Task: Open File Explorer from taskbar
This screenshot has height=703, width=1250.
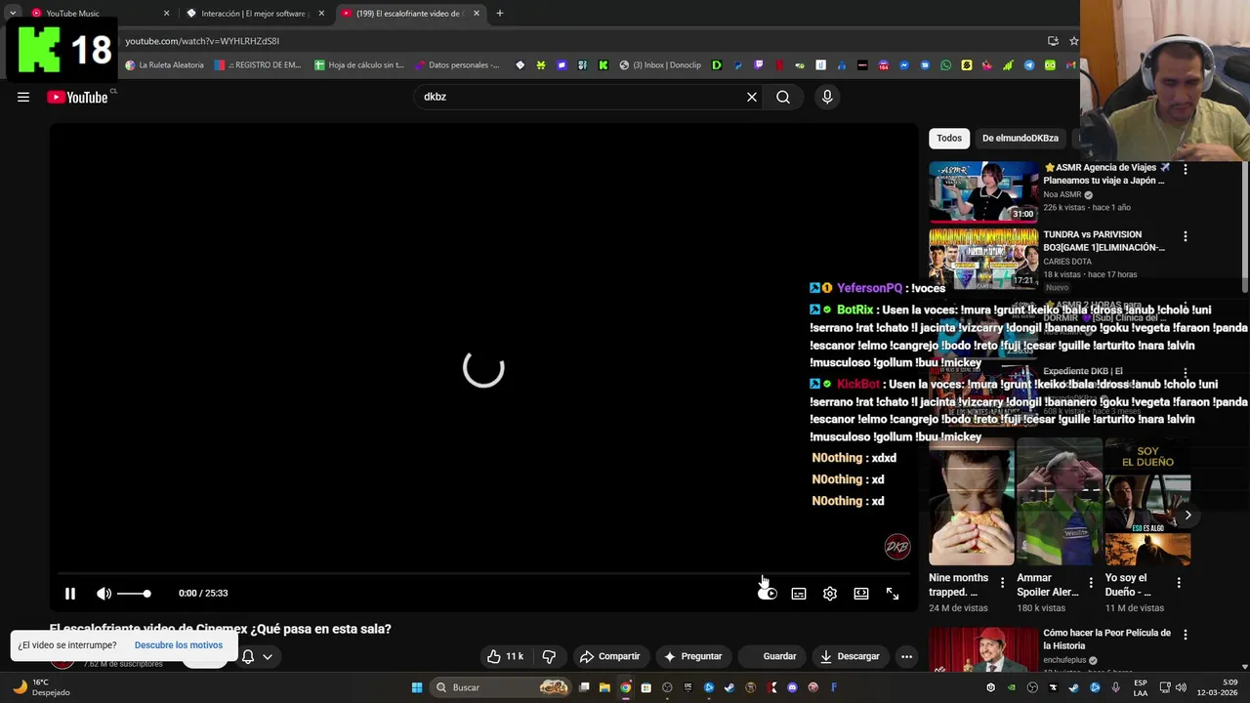Action: coord(604,687)
